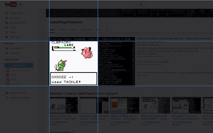The height and width of the screenshot is (133, 213).
Task: Open shelf thumbnail for Whitney Defeated video
Action: coord(156,105)
